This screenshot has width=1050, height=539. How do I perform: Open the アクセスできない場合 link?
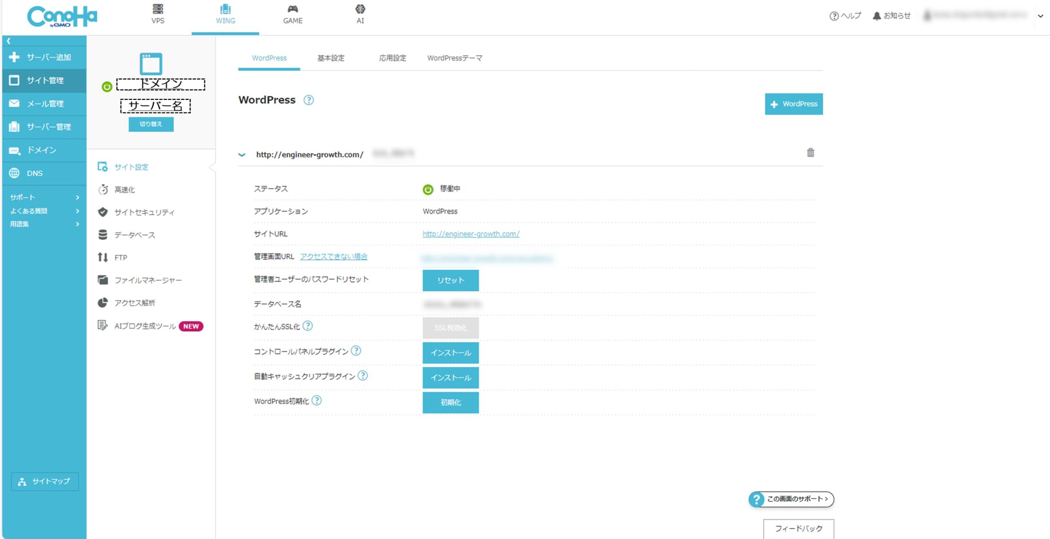(334, 256)
